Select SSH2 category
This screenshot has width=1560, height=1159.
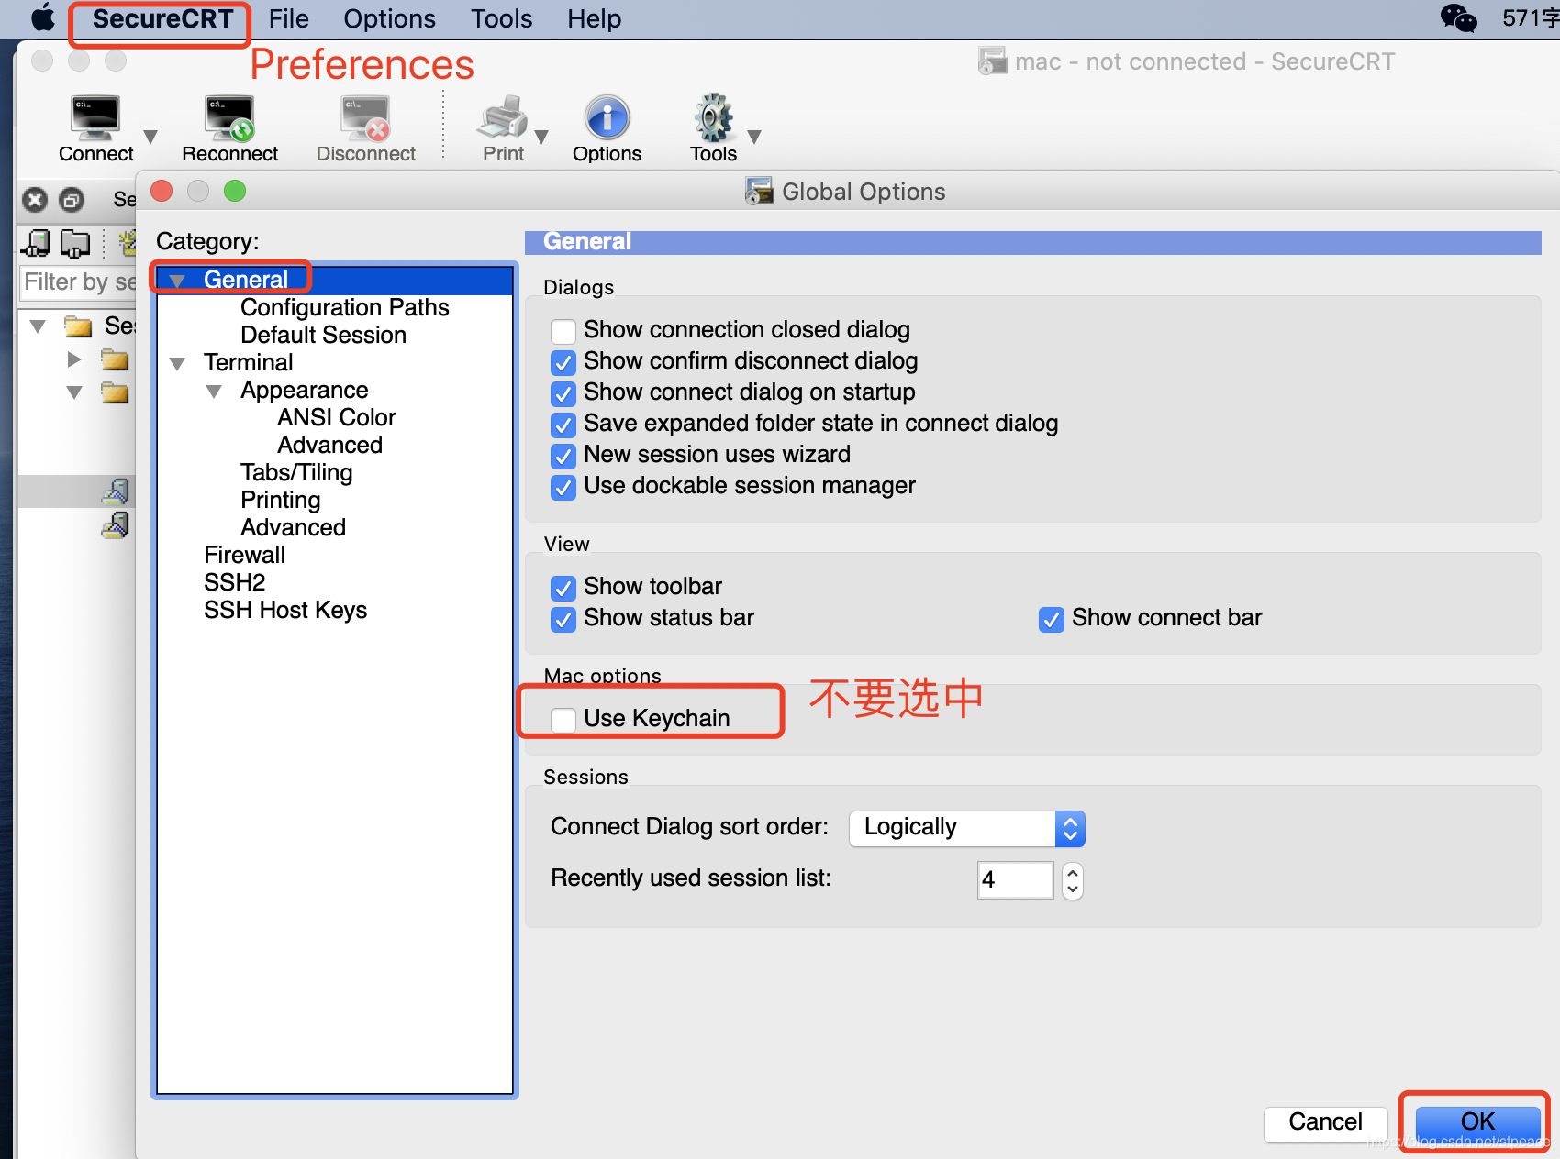tap(234, 582)
